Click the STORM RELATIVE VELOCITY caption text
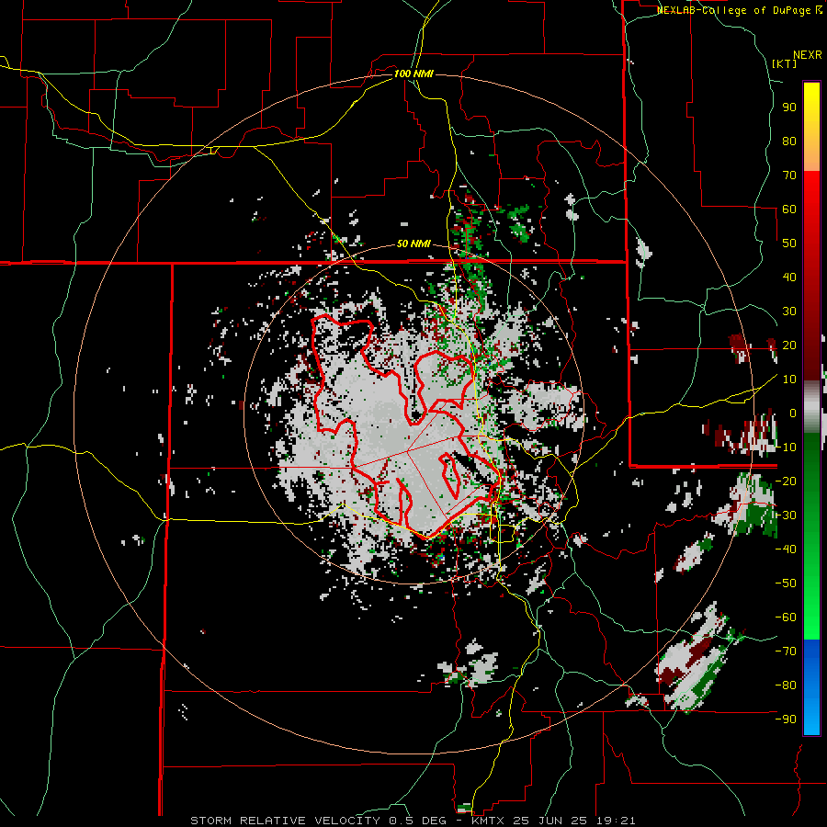The height and width of the screenshot is (827, 827). [285, 821]
